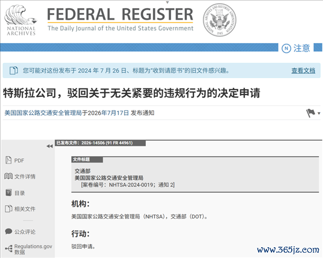Click the PDF file icon
323x258 pixels.
tap(9, 160)
